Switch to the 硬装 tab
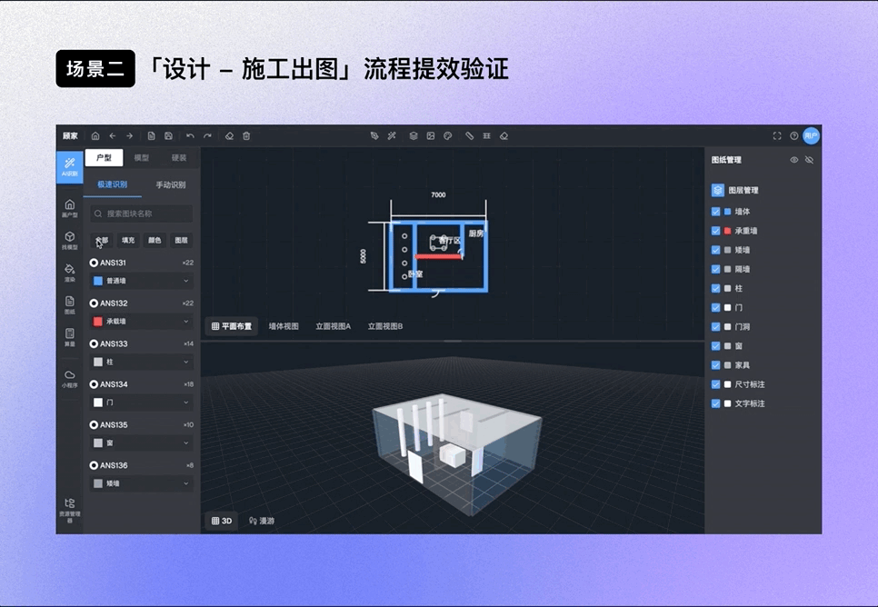 (x=179, y=158)
